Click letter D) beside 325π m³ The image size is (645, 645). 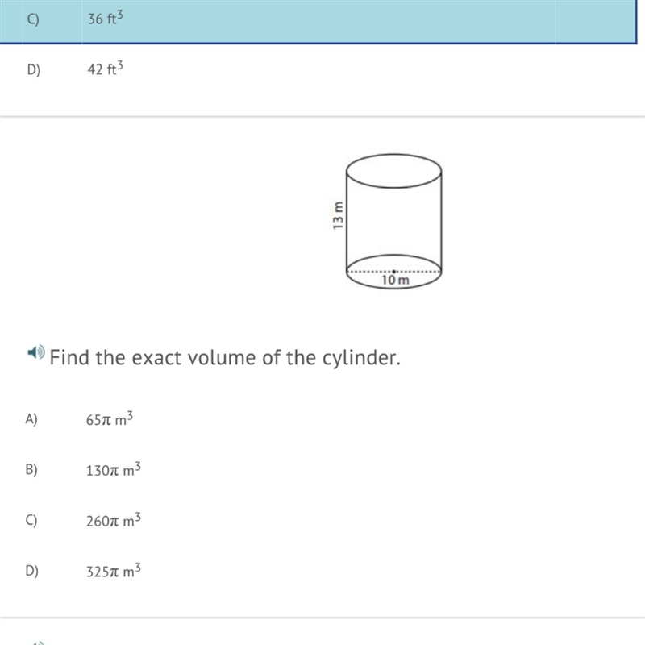[x=31, y=571]
